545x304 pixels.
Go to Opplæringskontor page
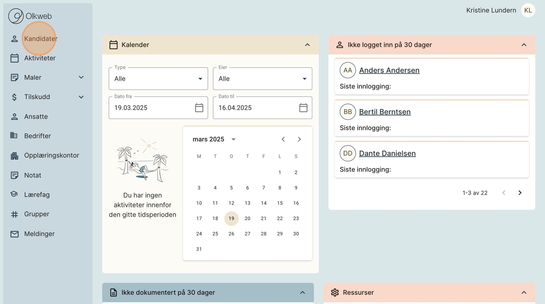click(x=52, y=155)
